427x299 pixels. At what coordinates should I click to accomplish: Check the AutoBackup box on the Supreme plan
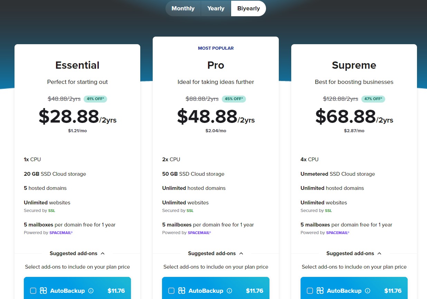point(310,291)
